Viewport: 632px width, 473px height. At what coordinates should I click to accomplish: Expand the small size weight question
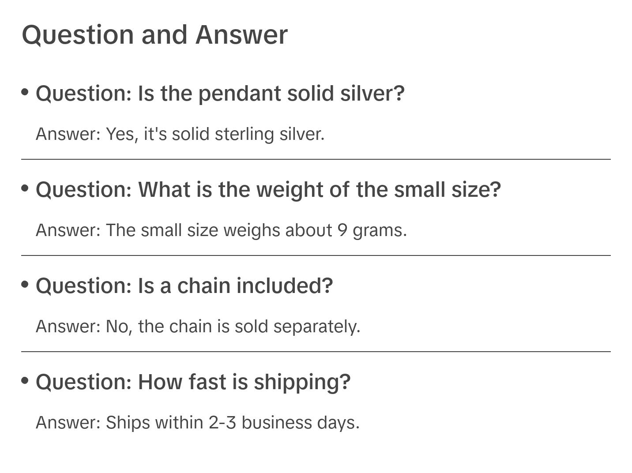[268, 190]
